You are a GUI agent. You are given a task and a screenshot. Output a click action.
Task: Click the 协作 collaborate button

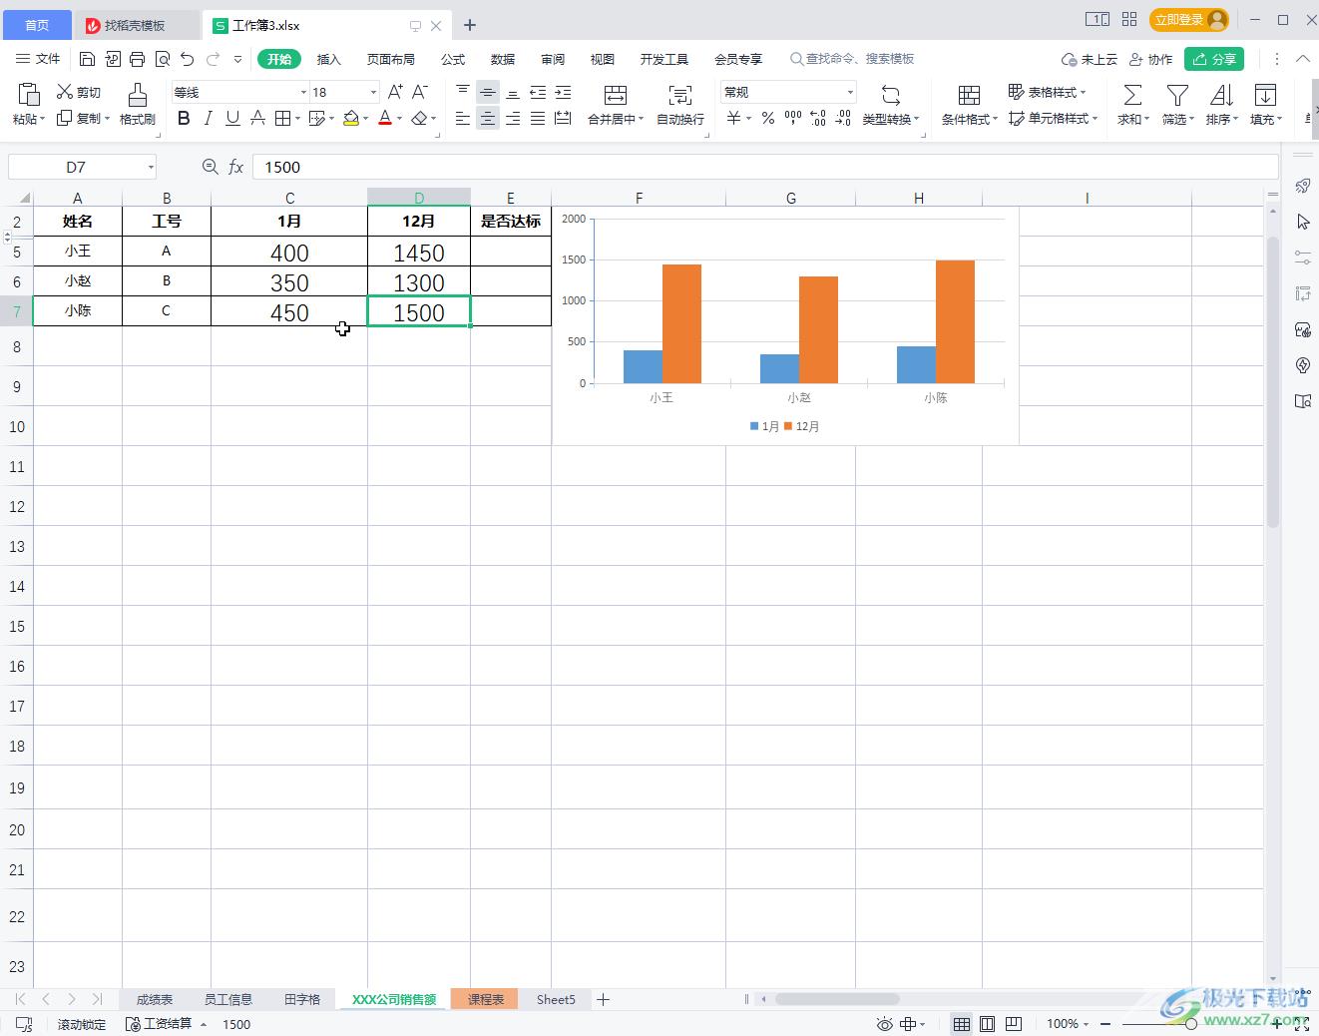pos(1150,59)
